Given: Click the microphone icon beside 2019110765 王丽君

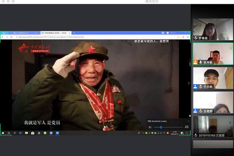Looking at the screenshot, I should (x=196, y=135).
